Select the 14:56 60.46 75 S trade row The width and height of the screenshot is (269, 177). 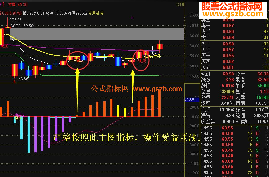235,150
